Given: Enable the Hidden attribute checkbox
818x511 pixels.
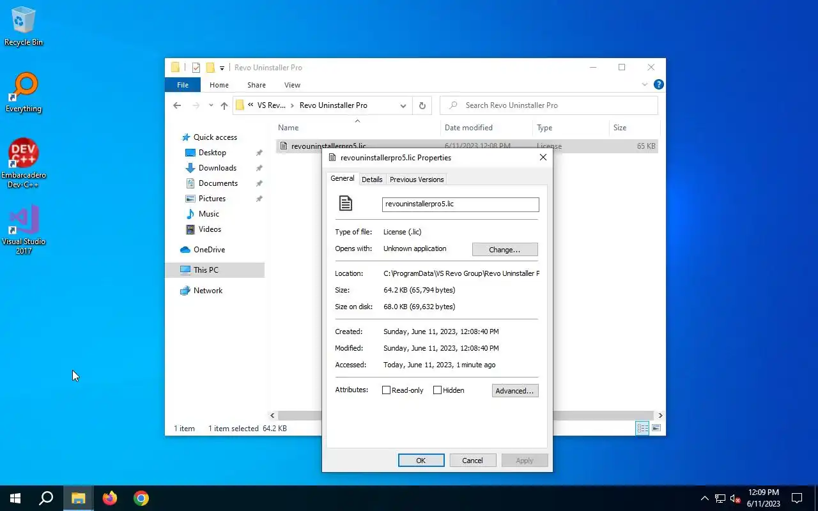Looking at the screenshot, I should pyautogui.click(x=437, y=390).
